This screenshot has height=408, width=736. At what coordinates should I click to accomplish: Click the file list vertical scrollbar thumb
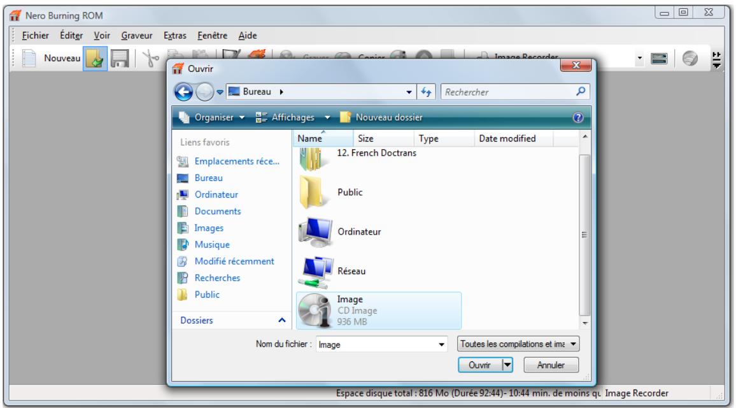(x=585, y=235)
